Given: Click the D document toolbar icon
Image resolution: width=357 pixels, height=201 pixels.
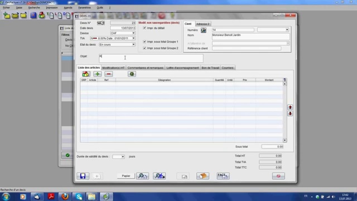Looking at the screenshot, I should coord(67,15).
